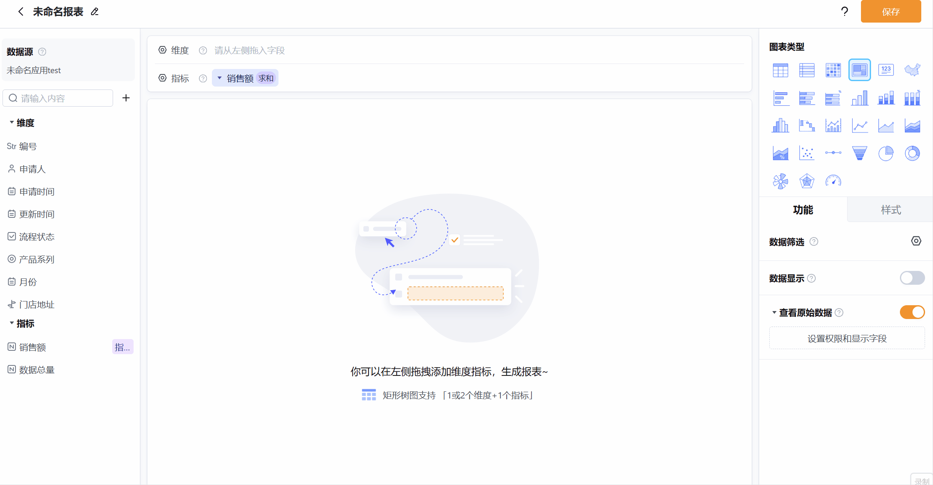Collapse the 查看原始数据 section arrow
The image size is (933, 485).
click(x=774, y=313)
